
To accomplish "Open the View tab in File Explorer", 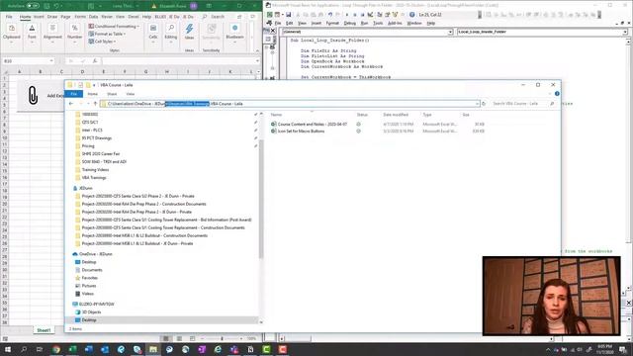I will click(130, 94).
